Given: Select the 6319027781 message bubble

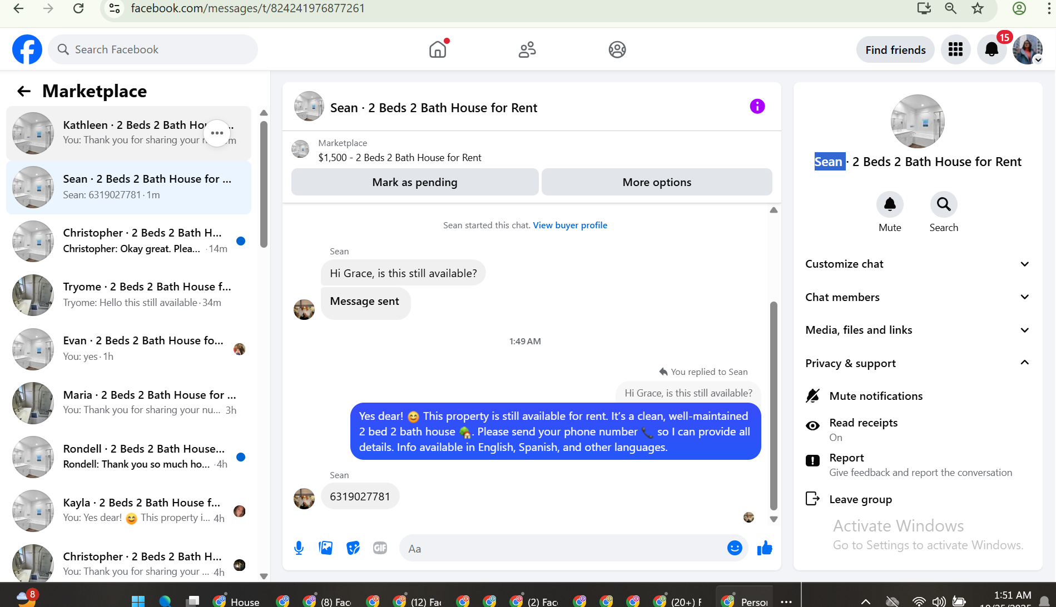Looking at the screenshot, I should pos(360,496).
